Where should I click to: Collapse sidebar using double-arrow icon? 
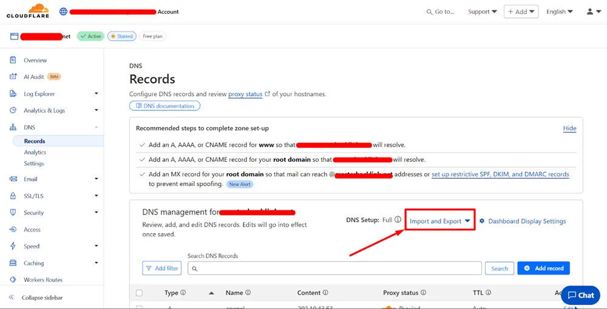tap(12, 297)
